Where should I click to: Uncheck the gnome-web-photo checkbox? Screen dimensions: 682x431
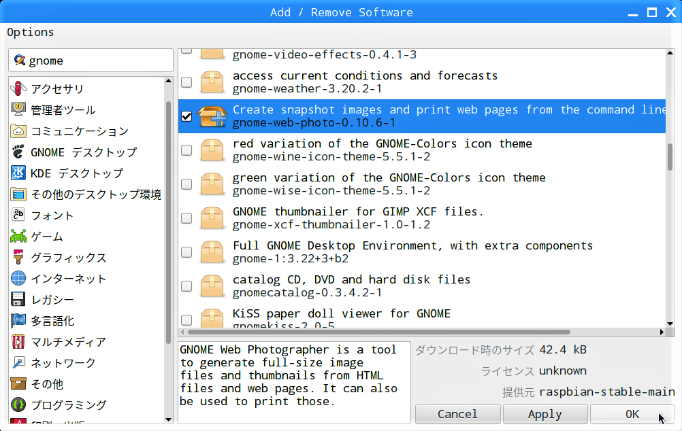tap(186, 116)
